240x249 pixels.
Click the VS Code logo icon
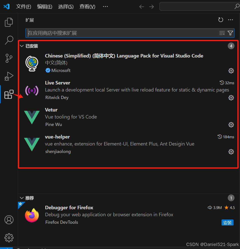(6, 6)
